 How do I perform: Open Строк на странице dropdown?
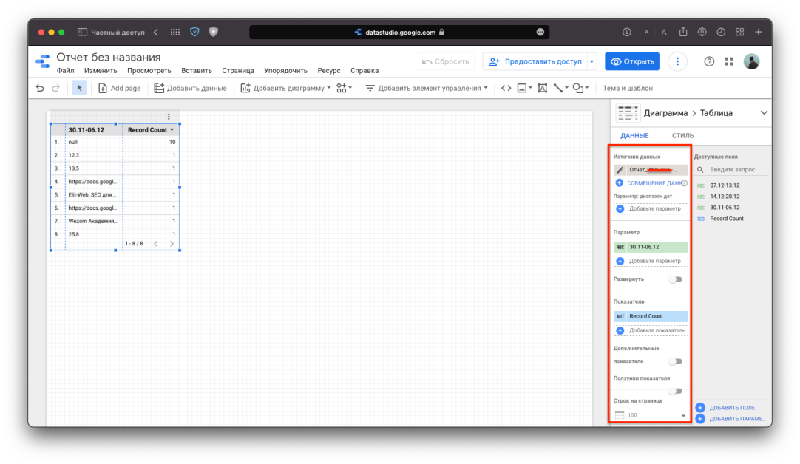[651, 415]
